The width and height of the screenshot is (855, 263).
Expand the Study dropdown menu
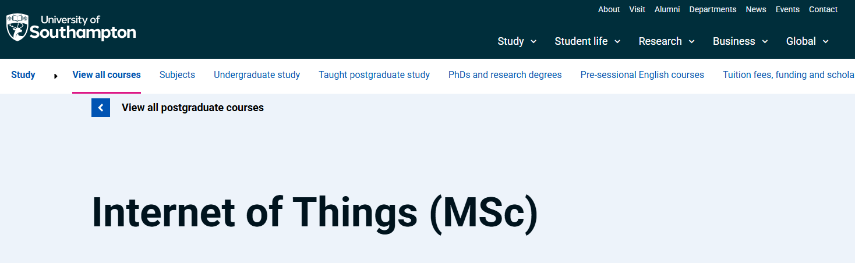click(517, 41)
